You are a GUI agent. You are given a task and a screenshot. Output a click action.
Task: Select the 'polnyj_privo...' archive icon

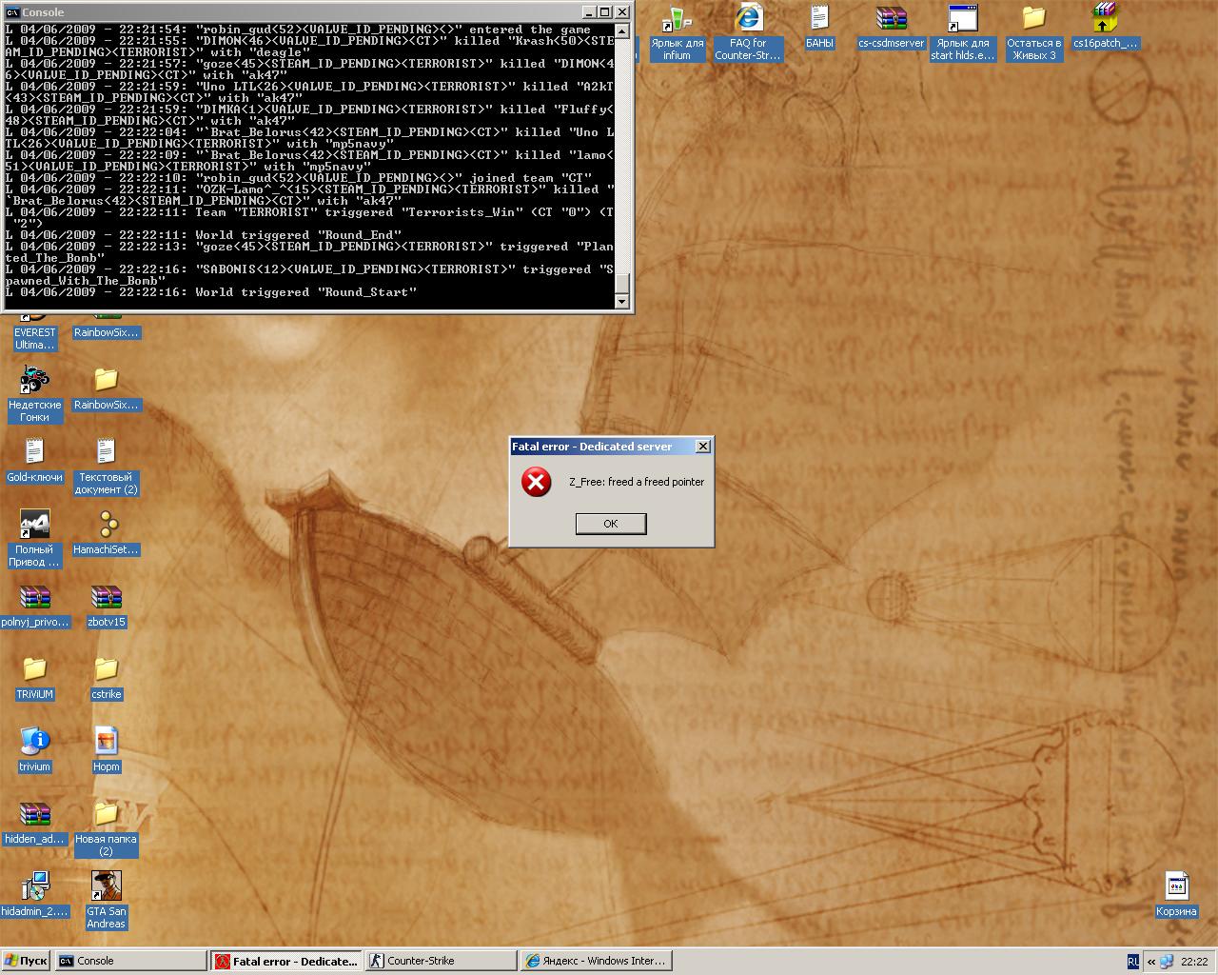click(x=35, y=606)
